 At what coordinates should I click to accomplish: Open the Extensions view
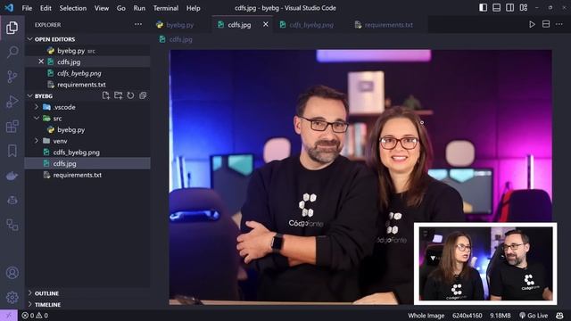[x=12, y=127]
